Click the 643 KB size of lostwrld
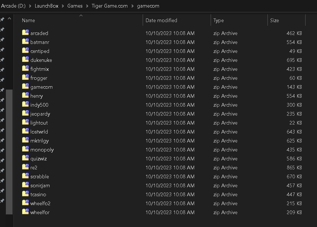 (294, 132)
